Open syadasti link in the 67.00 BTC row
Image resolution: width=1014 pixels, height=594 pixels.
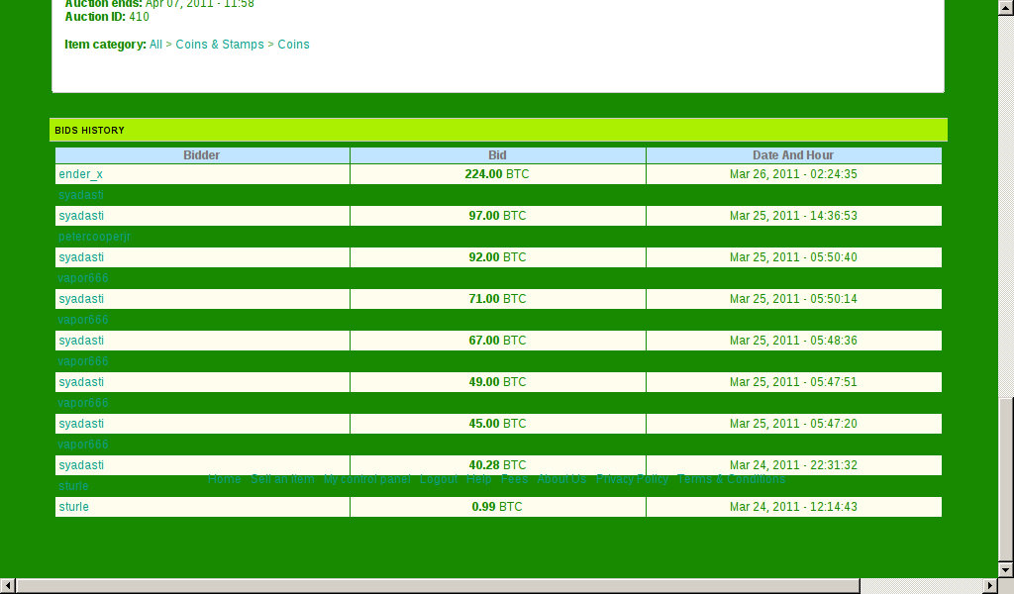coord(81,341)
